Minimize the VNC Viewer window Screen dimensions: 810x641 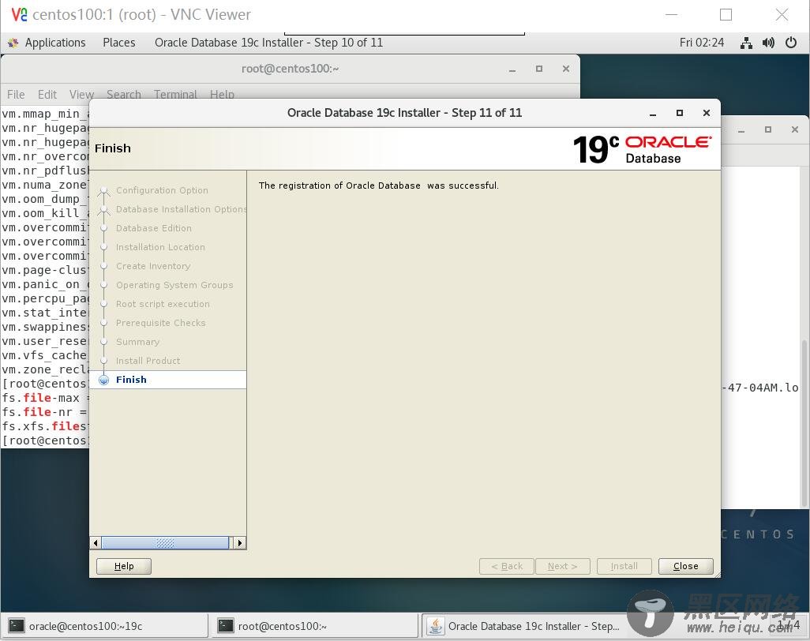click(x=672, y=14)
